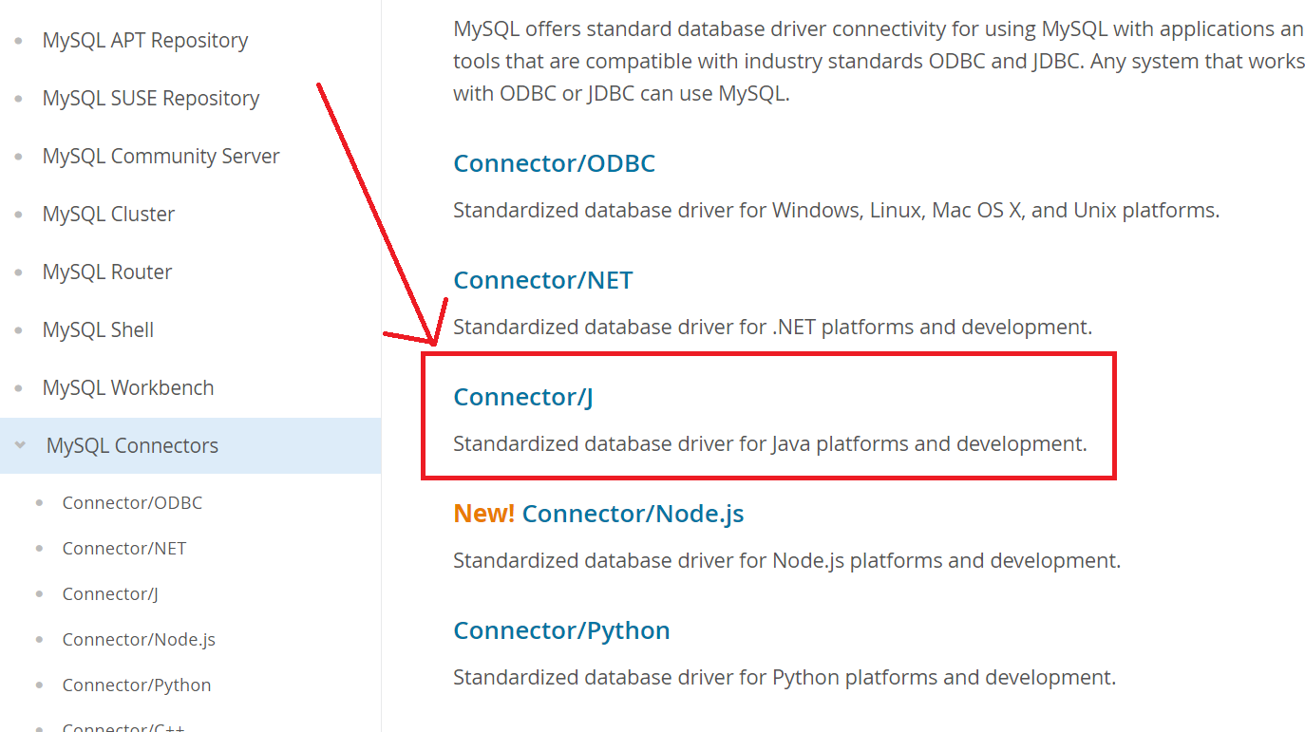Open Connector/Python from the sidebar sublist

[x=137, y=685]
